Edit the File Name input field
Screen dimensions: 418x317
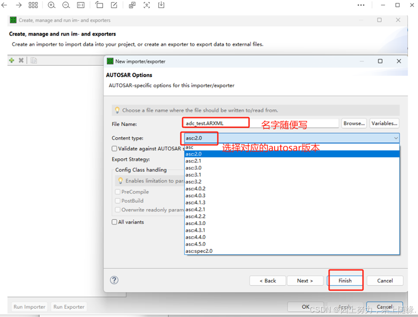[261, 123]
